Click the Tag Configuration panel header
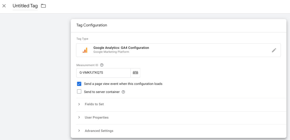 point(92,25)
